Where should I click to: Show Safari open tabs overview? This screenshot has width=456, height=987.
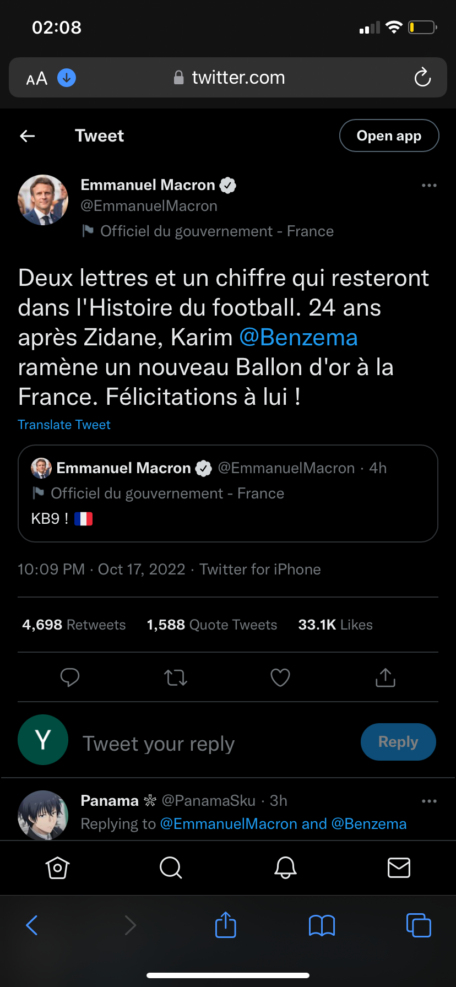pos(419,925)
